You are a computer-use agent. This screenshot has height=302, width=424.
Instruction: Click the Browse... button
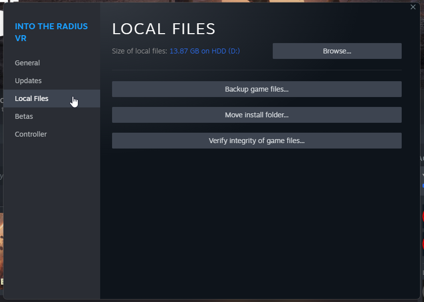click(337, 51)
